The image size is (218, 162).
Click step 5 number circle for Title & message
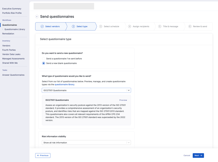click(x=160, y=26)
